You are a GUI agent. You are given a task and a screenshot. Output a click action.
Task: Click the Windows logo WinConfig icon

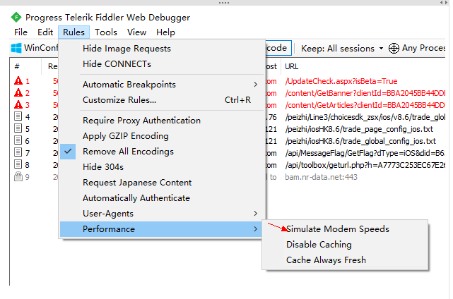[16, 48]
